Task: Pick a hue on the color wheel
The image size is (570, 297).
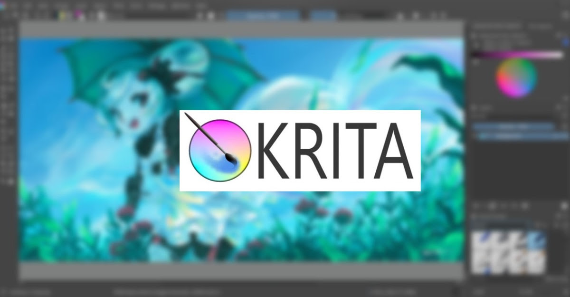Action: [516, 78]
